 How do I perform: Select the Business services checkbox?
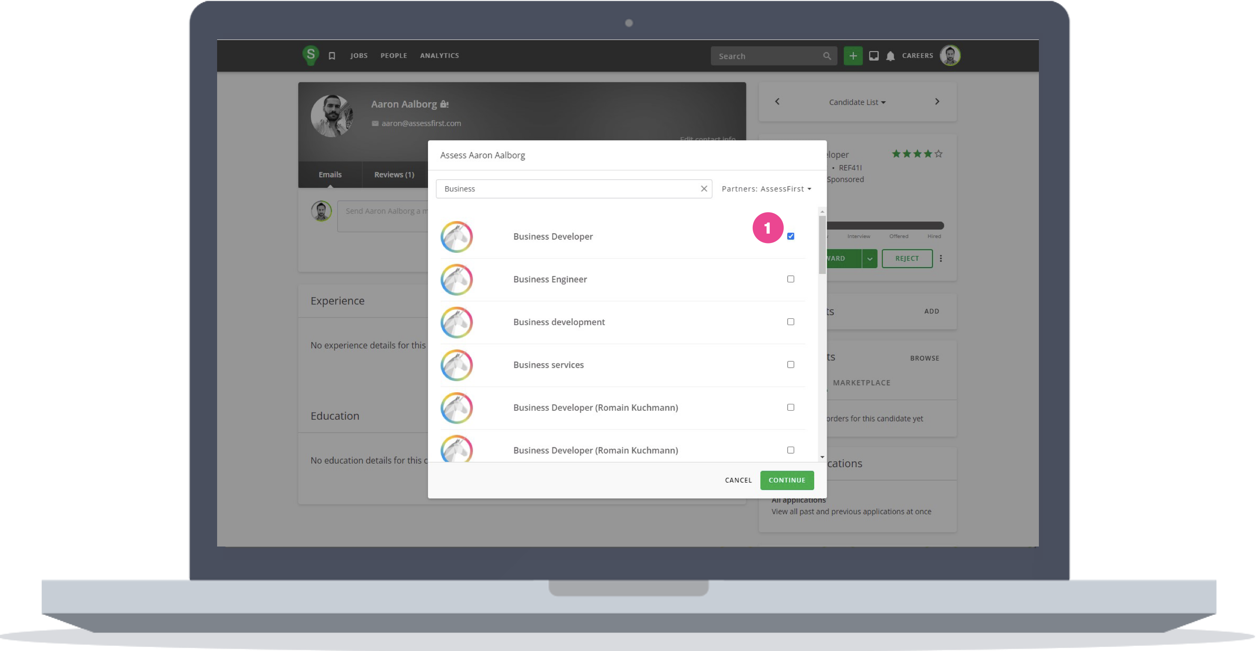(x=790, y=365)
